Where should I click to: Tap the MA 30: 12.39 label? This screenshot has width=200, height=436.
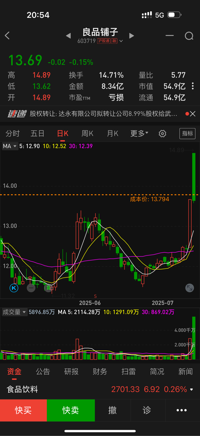(x=81, y=146)
